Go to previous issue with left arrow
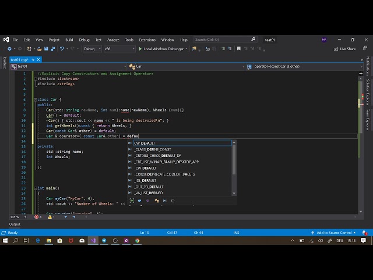The width and height of the screenshot is (373, 280). 66,217
